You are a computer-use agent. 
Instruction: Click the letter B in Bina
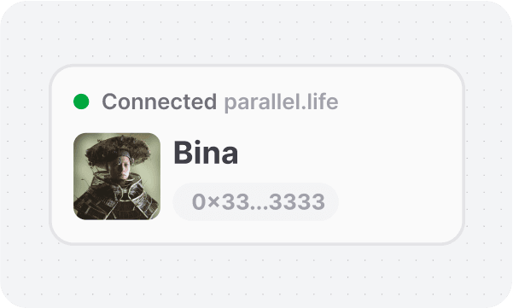[x=184, y=153]
